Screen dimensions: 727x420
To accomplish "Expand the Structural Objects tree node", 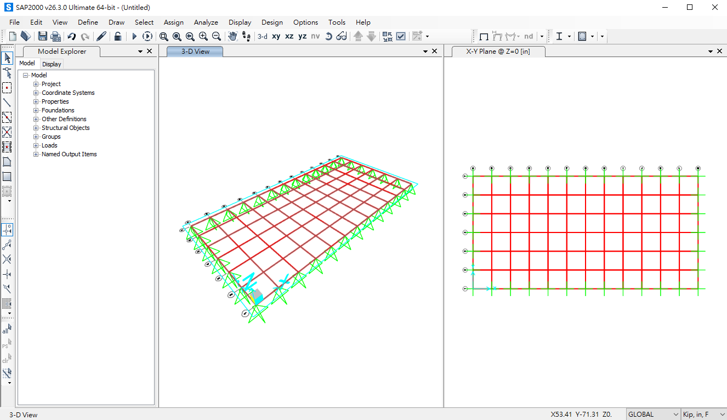I will (x=36, y=128).
